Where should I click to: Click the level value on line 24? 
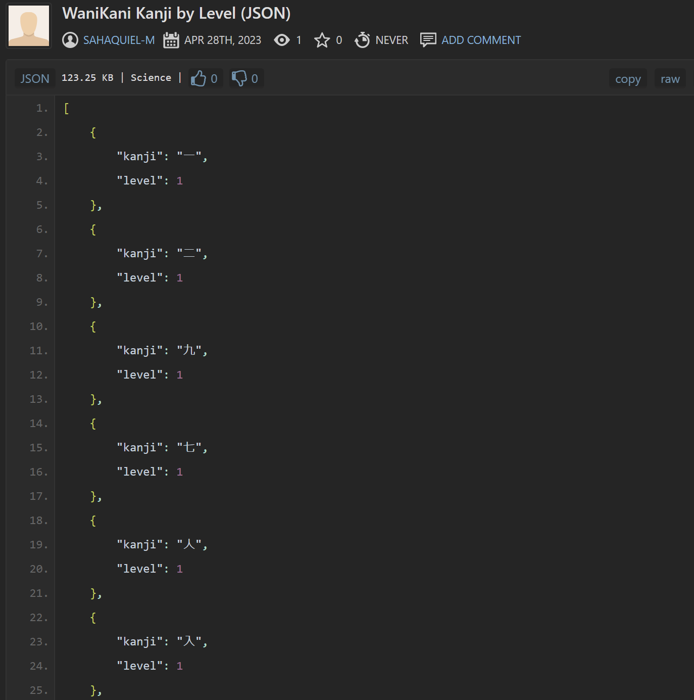(179, 666)
